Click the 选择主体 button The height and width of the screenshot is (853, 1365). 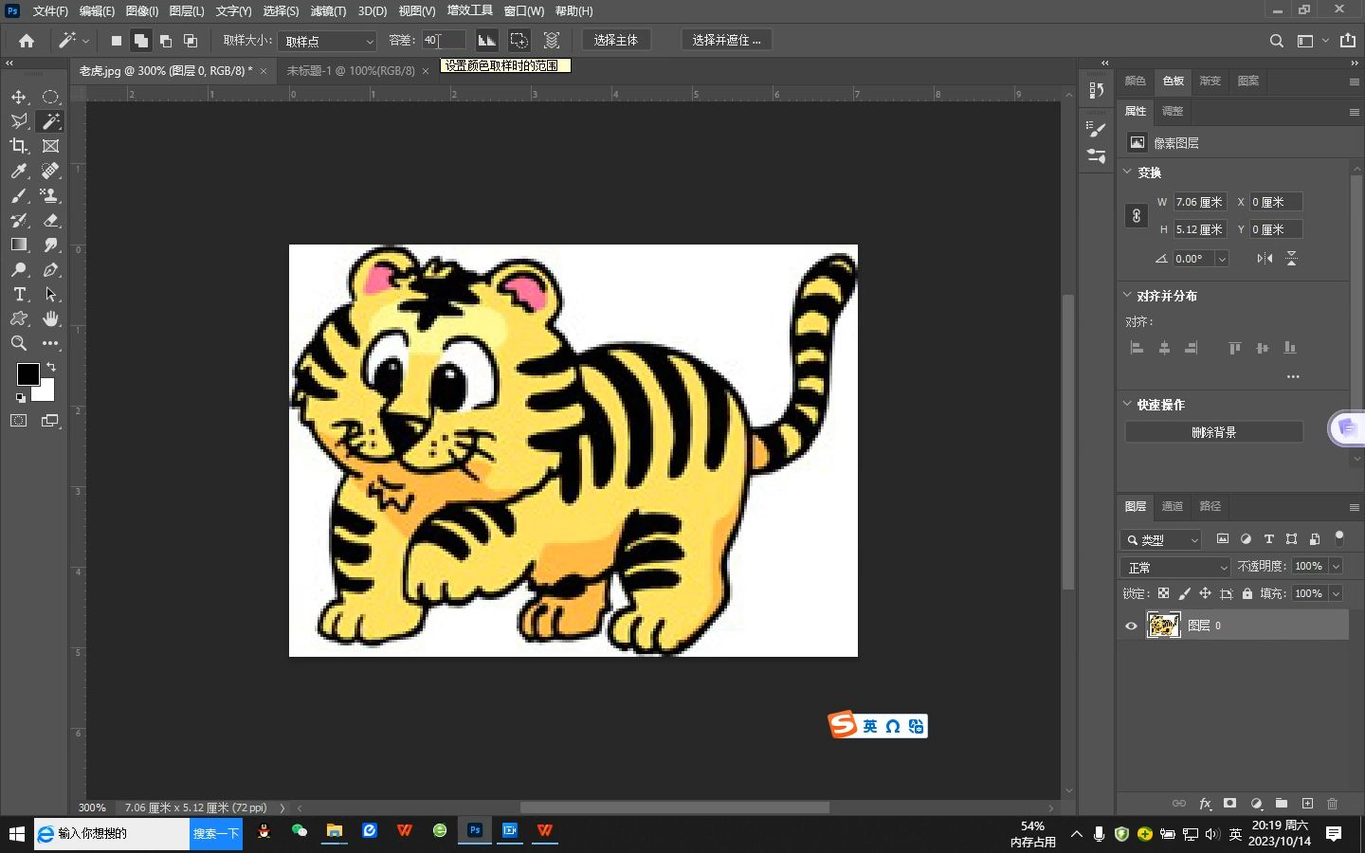point(616,40)
